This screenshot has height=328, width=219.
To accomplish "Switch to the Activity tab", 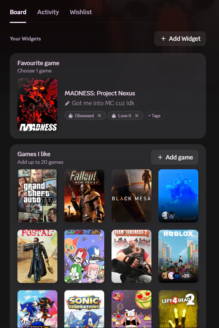I will (x=48, y=12).
